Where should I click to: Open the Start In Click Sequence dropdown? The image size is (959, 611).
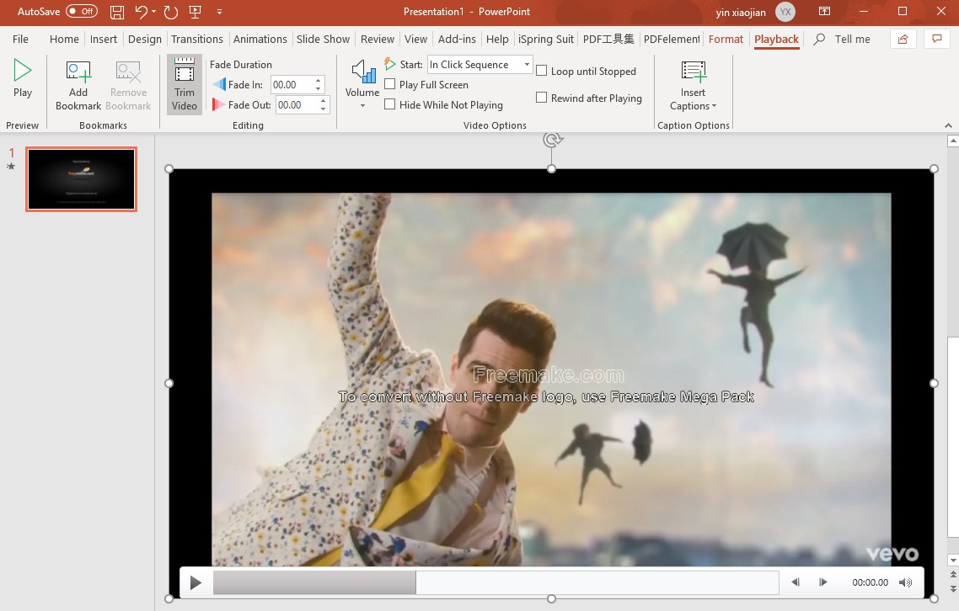coord(527,64)
